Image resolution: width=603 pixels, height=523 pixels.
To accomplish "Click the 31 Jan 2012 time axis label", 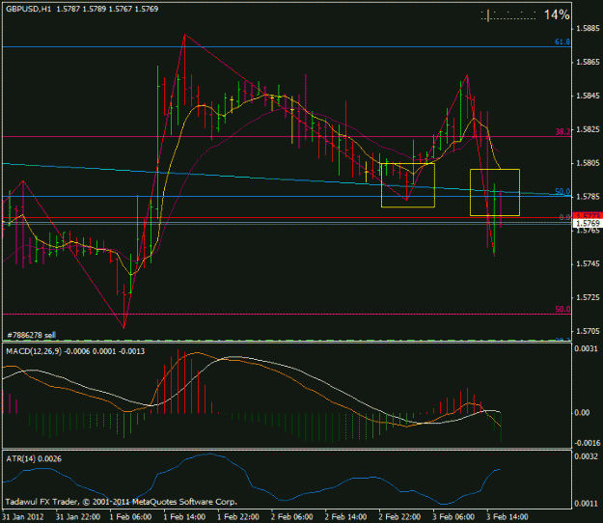I will 23,517.
